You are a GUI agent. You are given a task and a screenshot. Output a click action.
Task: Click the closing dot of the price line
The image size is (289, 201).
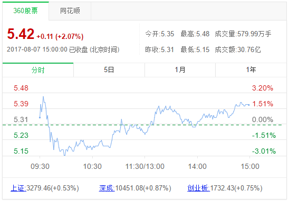(x=249, y=105)
